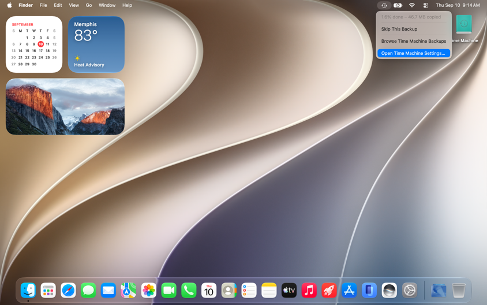Open the Mail app in Dock
Image resolution: width=487 pixels, height=305 pixels.
coord(108,291)
